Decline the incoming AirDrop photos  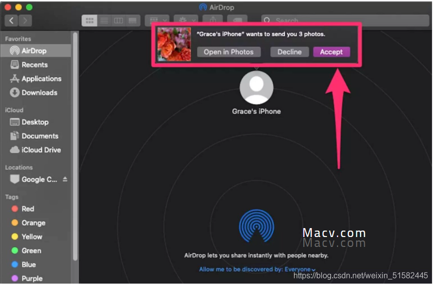tap(289, 52)
